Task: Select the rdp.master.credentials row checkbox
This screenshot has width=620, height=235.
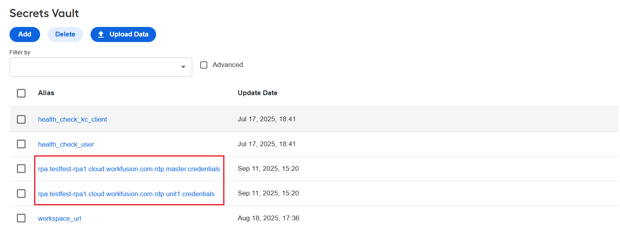Action: [x=21, y=169]
